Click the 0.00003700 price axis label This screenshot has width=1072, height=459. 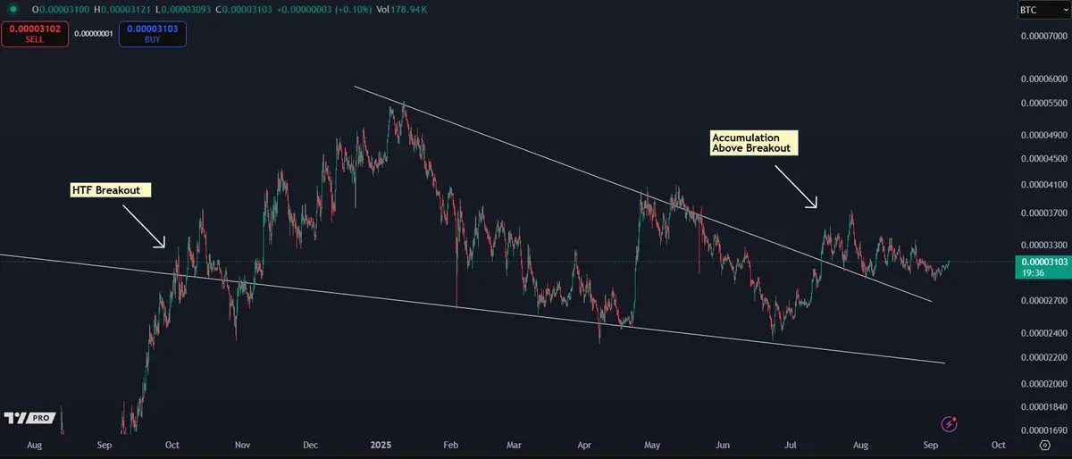pos(1044,213)
